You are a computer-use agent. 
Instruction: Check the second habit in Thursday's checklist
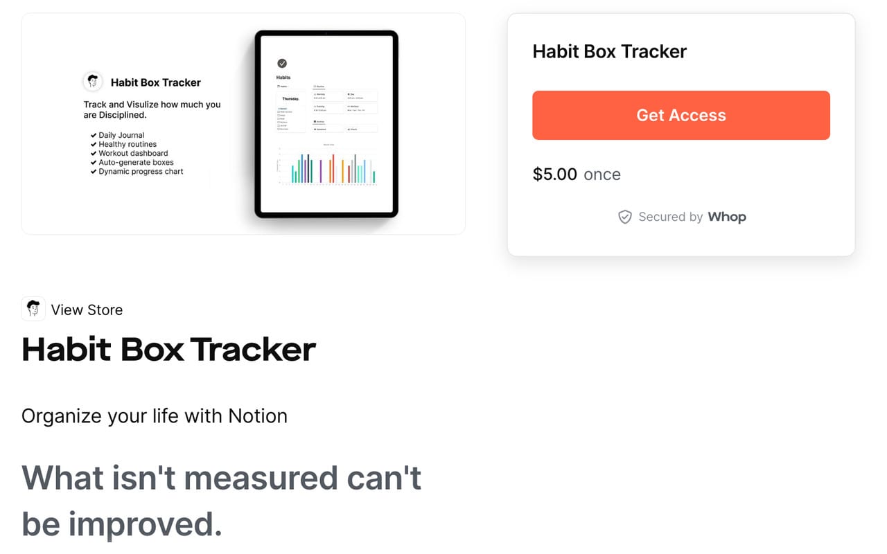[x=278, y=115]
